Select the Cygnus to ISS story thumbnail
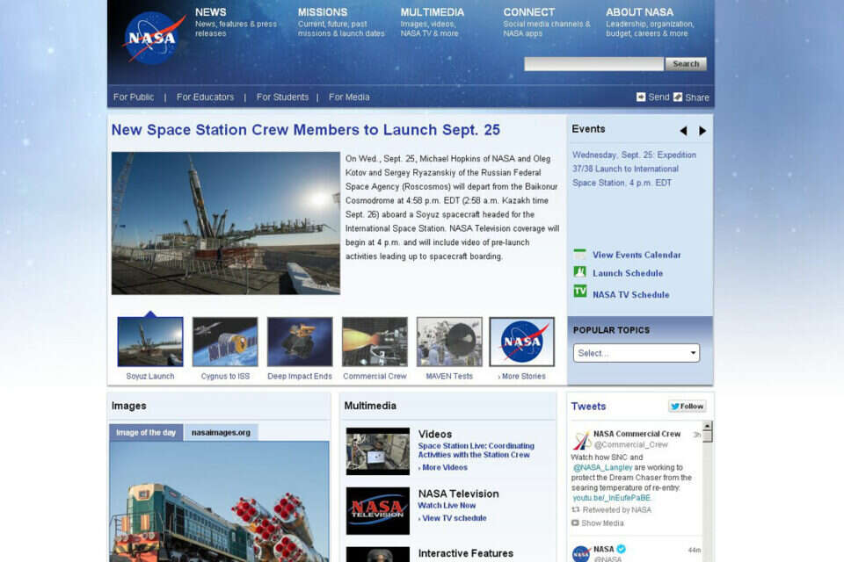 coord(225,342)
